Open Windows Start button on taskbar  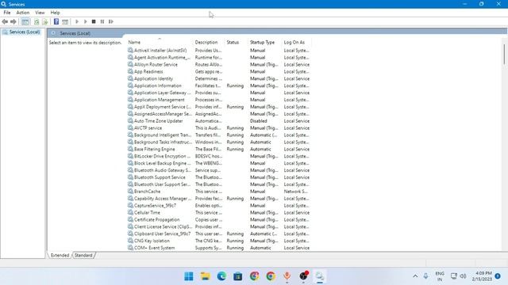tap(189, 276)
